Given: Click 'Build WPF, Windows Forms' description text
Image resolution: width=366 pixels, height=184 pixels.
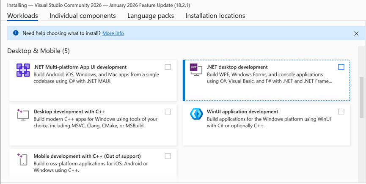Looking at the screenshot, I should point(270,78).
